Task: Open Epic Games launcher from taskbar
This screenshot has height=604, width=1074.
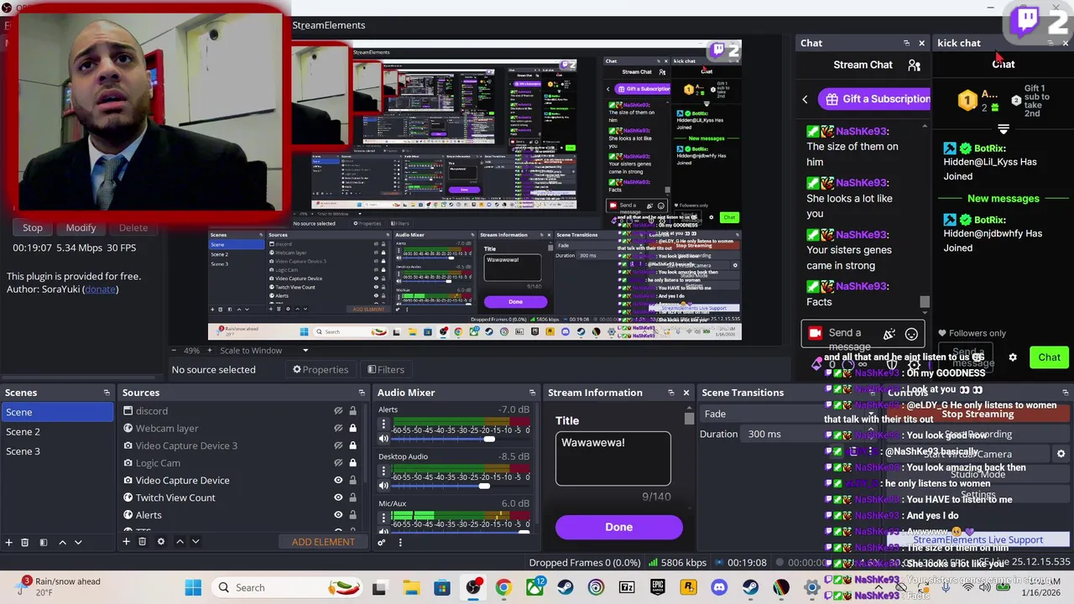Action: [x=657, y=588]
